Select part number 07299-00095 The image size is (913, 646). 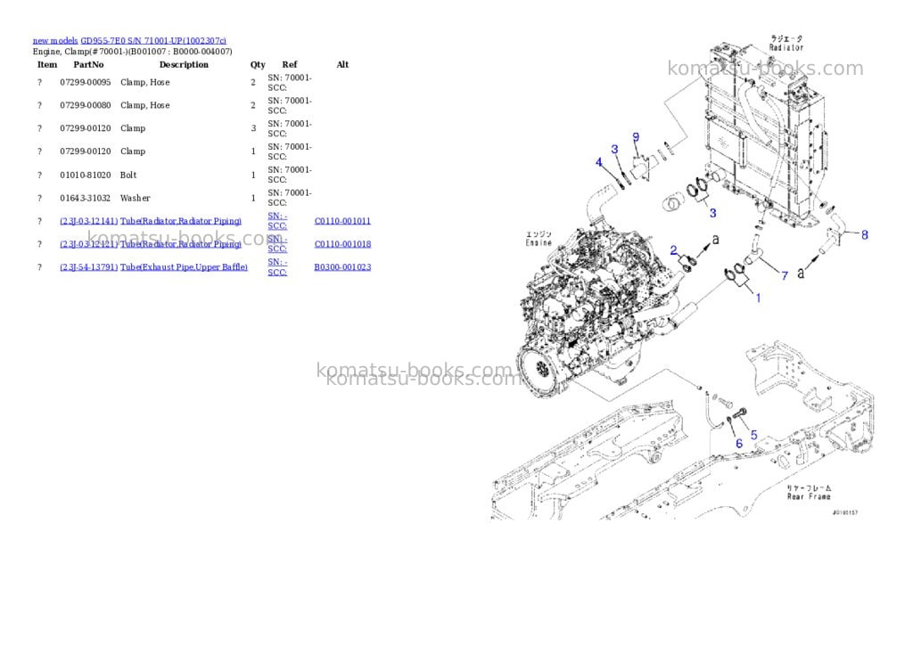pos(85,83)
